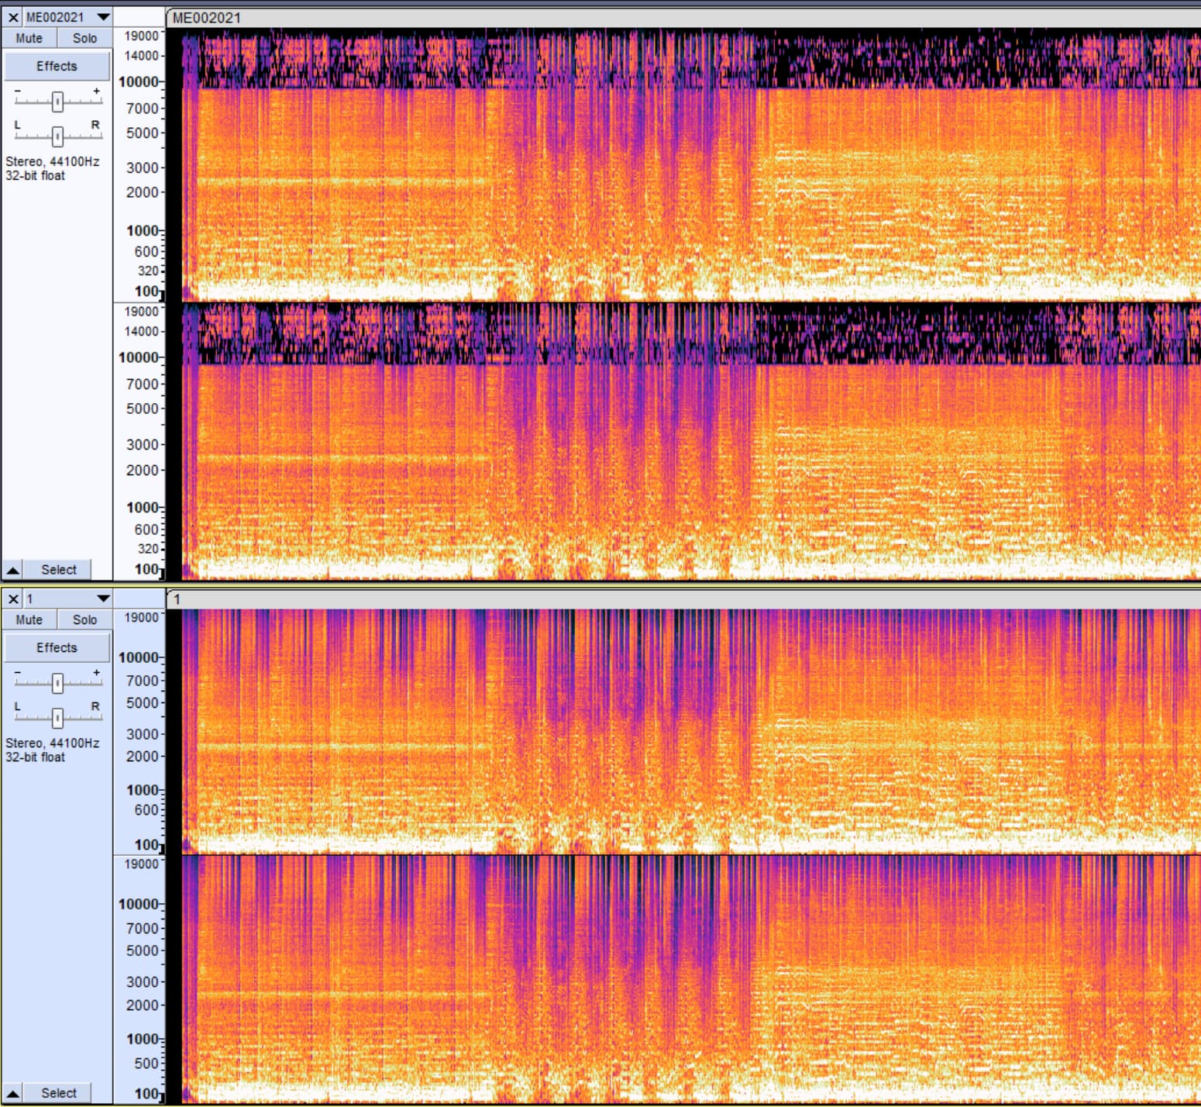Viewport: 1201px width, 1107px height.
Task: Collapse track 1 with the up arrow
Action: pyautogui.click(x=13, y=1093)
